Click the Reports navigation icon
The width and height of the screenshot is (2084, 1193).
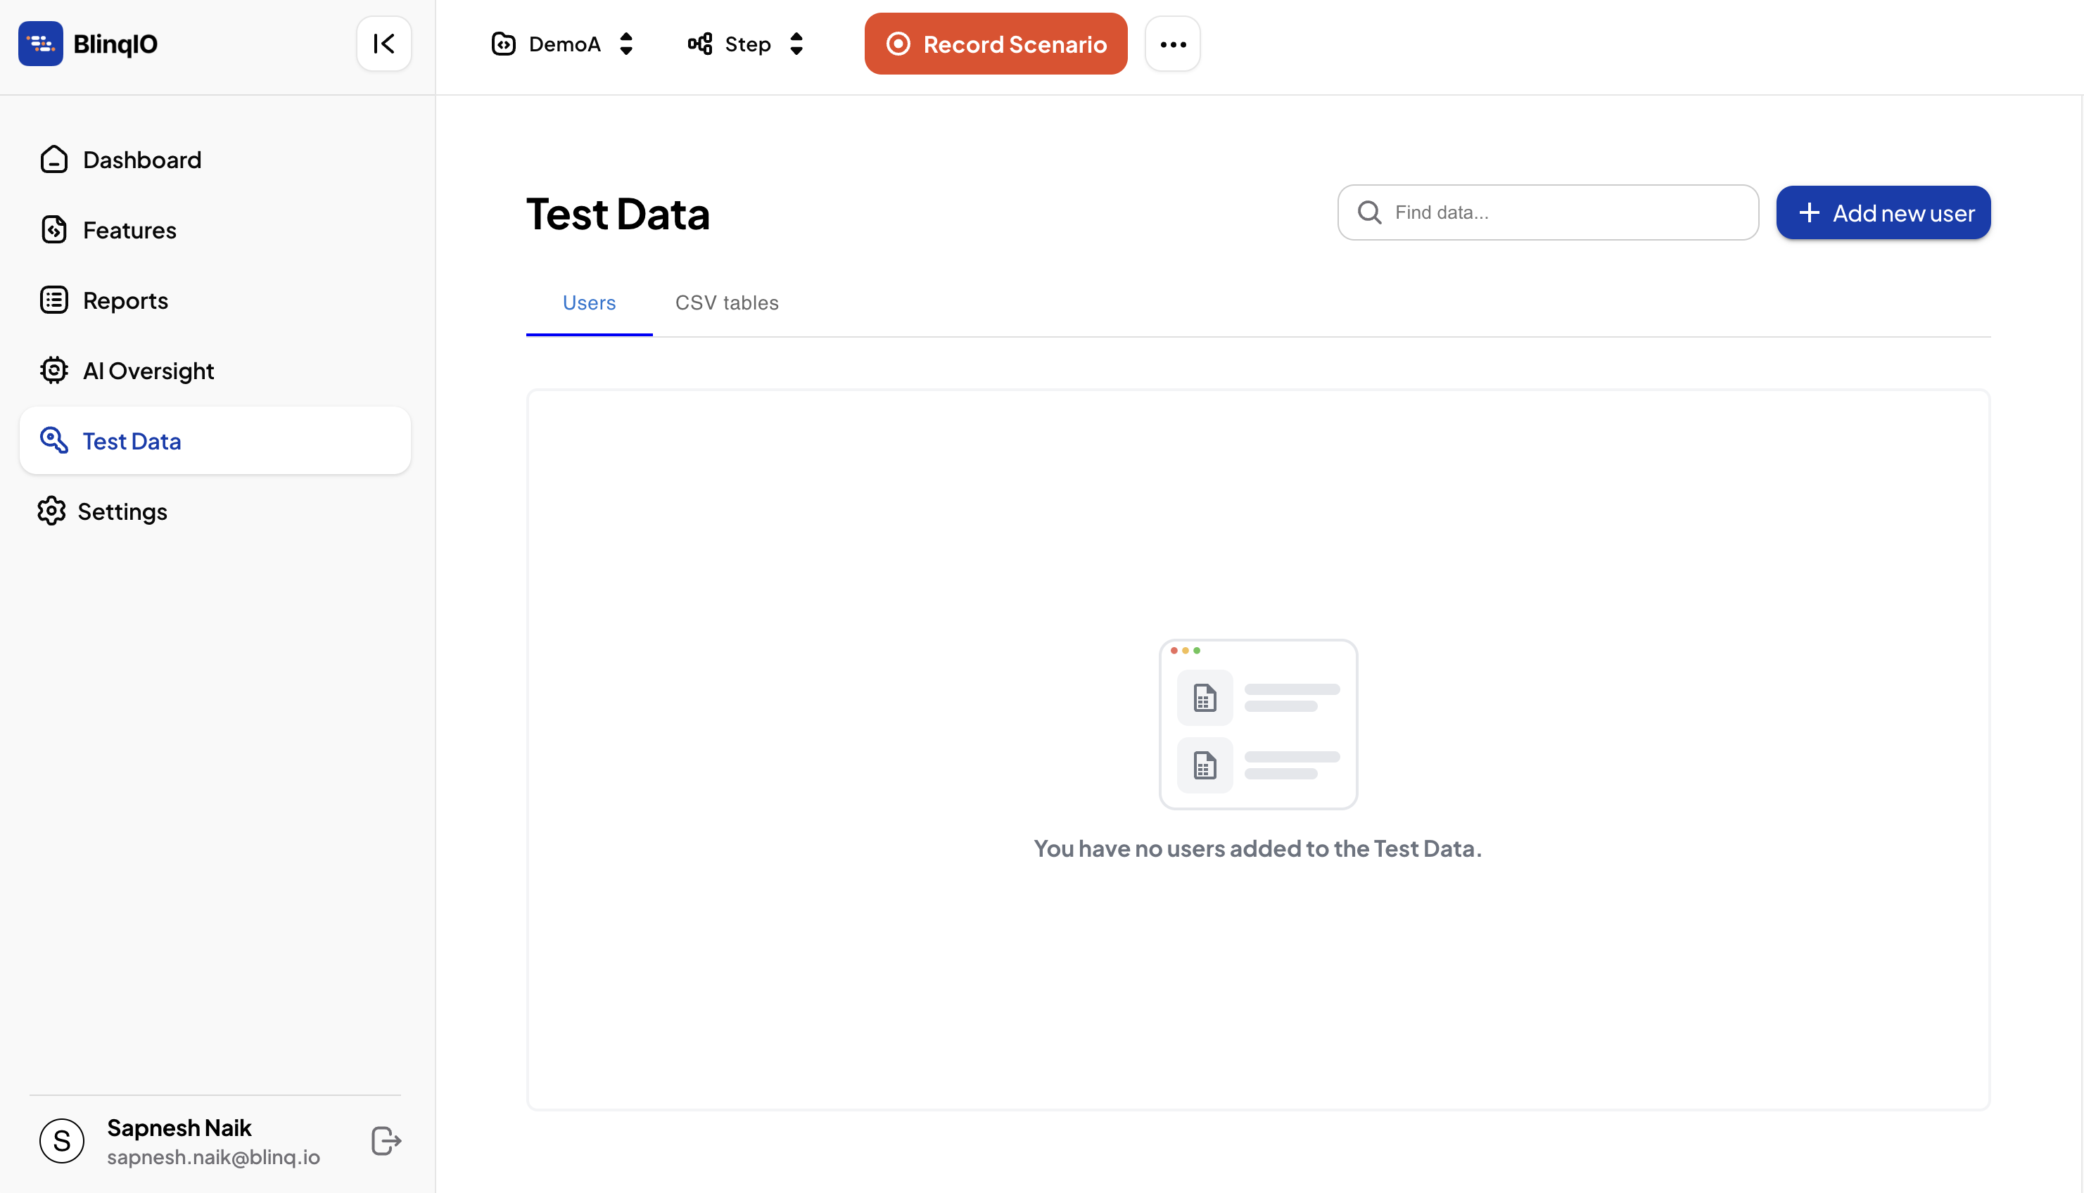point(54,299)
